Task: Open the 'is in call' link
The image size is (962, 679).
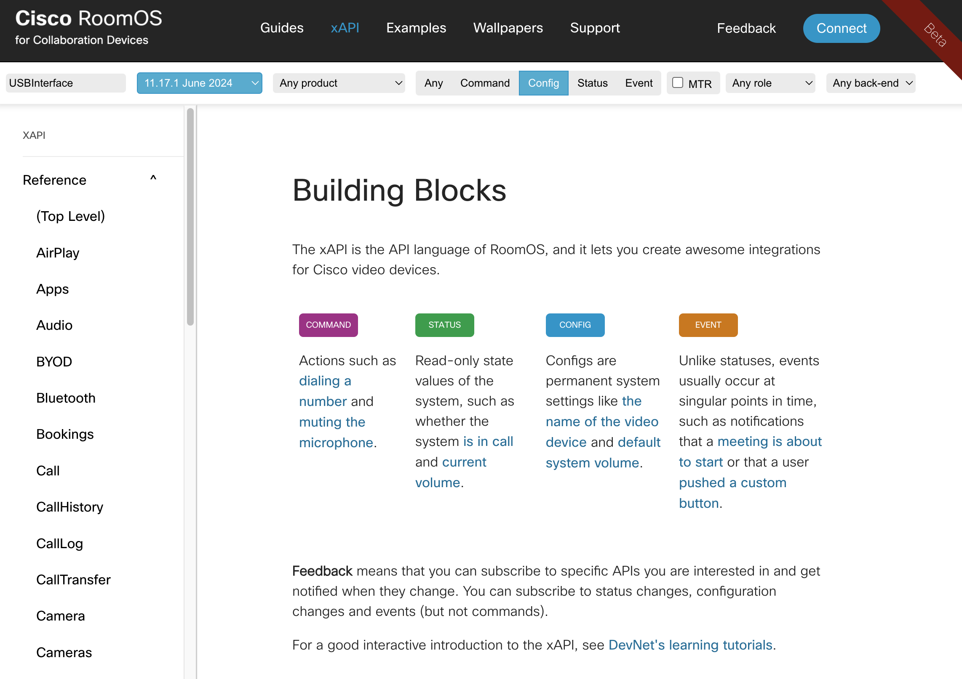Action: 488,441
